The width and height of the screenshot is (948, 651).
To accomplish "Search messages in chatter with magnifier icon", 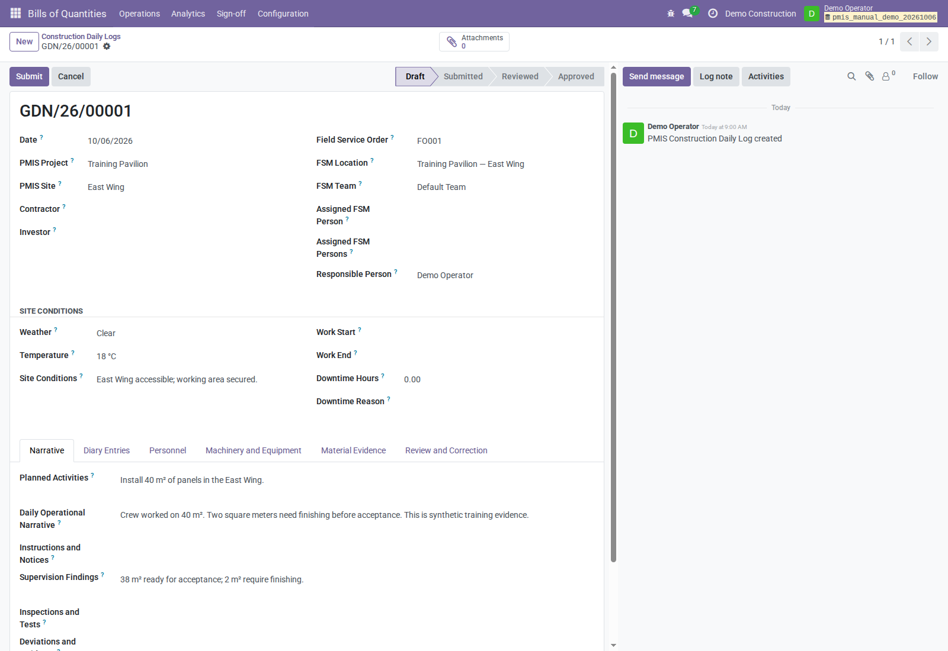I will point(851,76).
